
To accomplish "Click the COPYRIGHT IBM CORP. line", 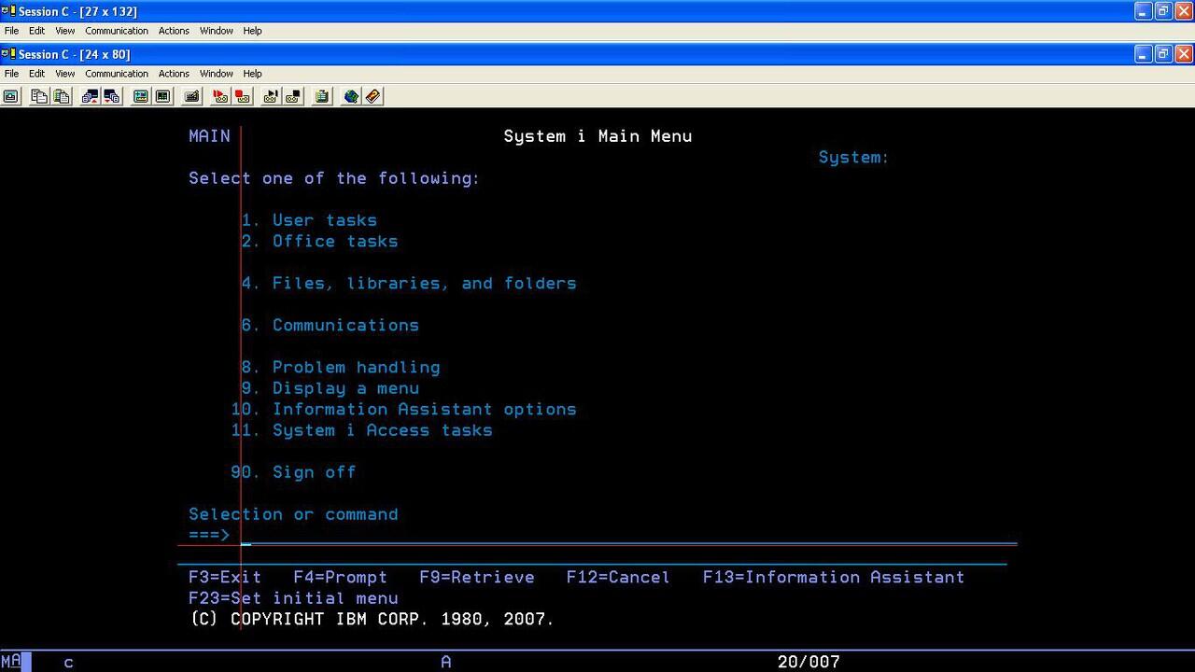I will [372, 619].
